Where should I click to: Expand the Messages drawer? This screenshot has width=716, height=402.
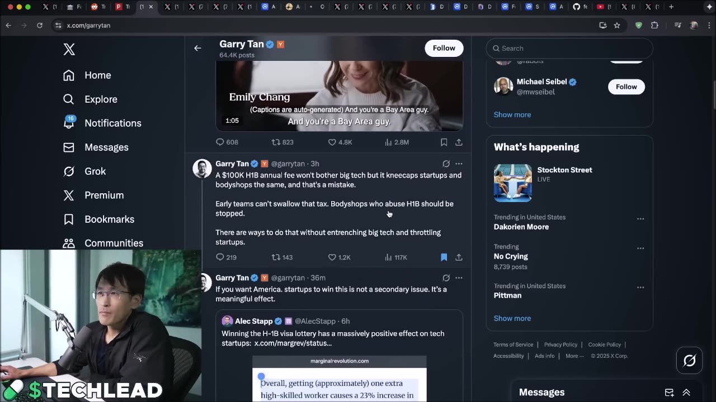tap(686, 393)
